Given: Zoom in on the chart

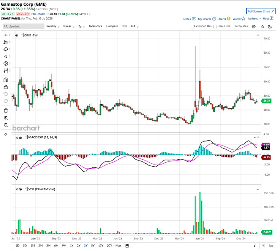Looking at the screenshot, I should (x=6, y=118).
